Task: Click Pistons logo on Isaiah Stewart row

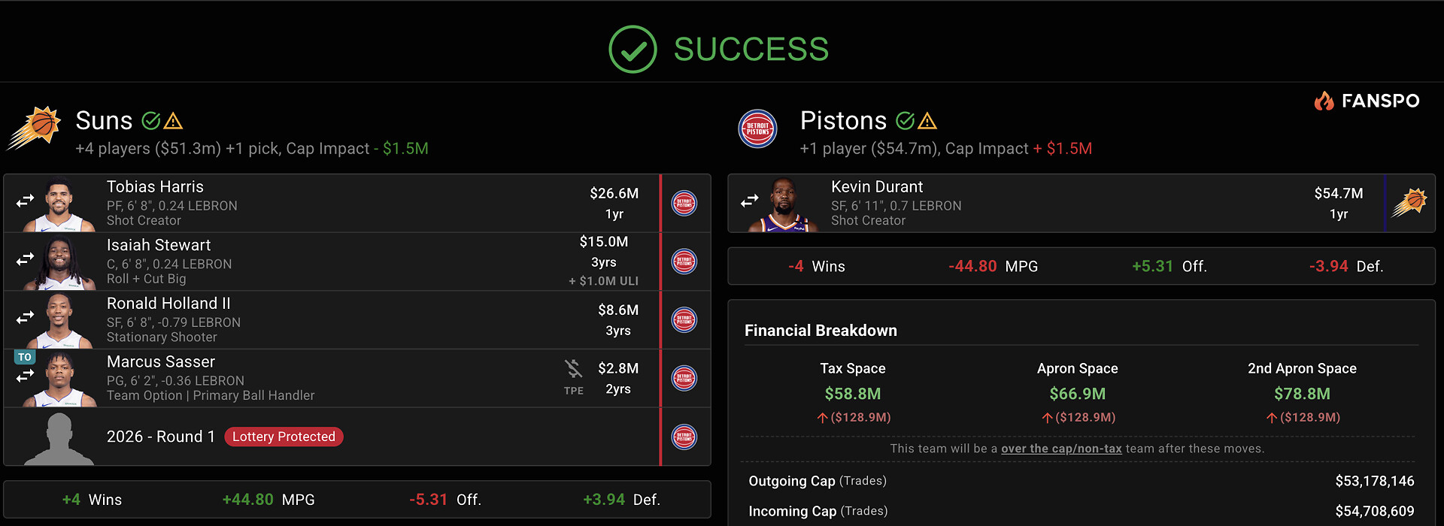Action: tap(684, 261)
